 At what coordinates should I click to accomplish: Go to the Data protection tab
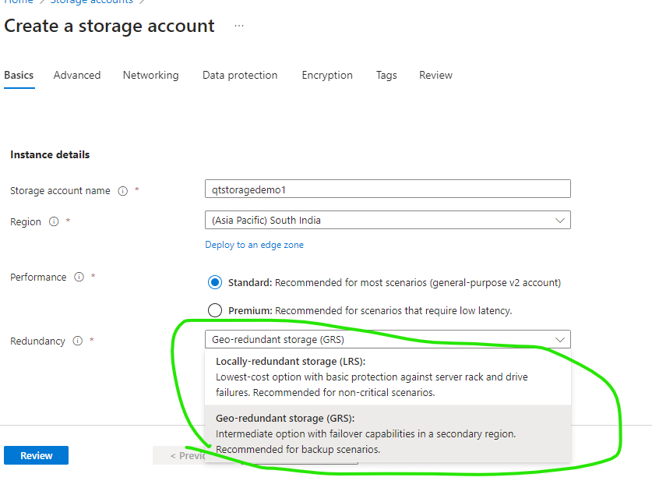[x=240, y=76]
